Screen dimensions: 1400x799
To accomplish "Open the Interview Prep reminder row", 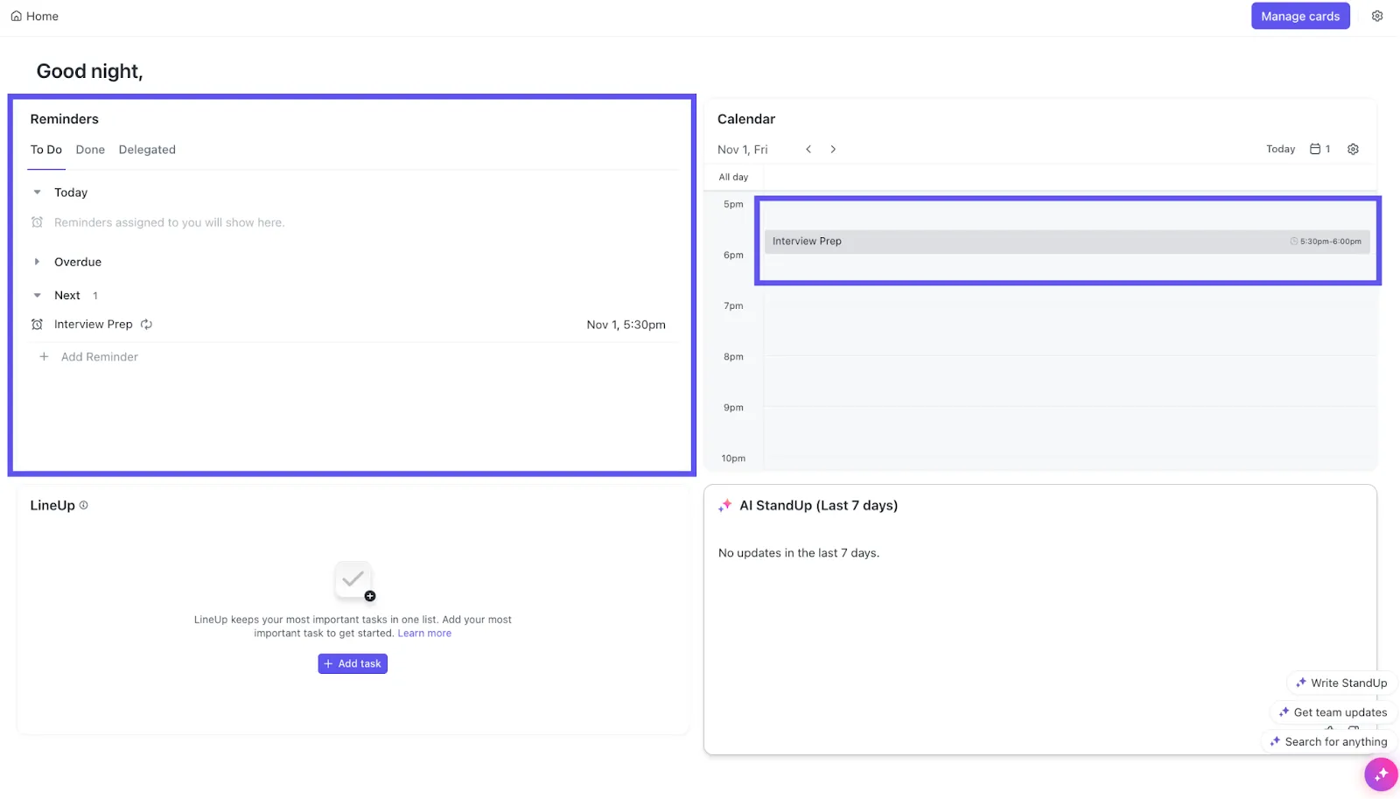I will (353, 325).
